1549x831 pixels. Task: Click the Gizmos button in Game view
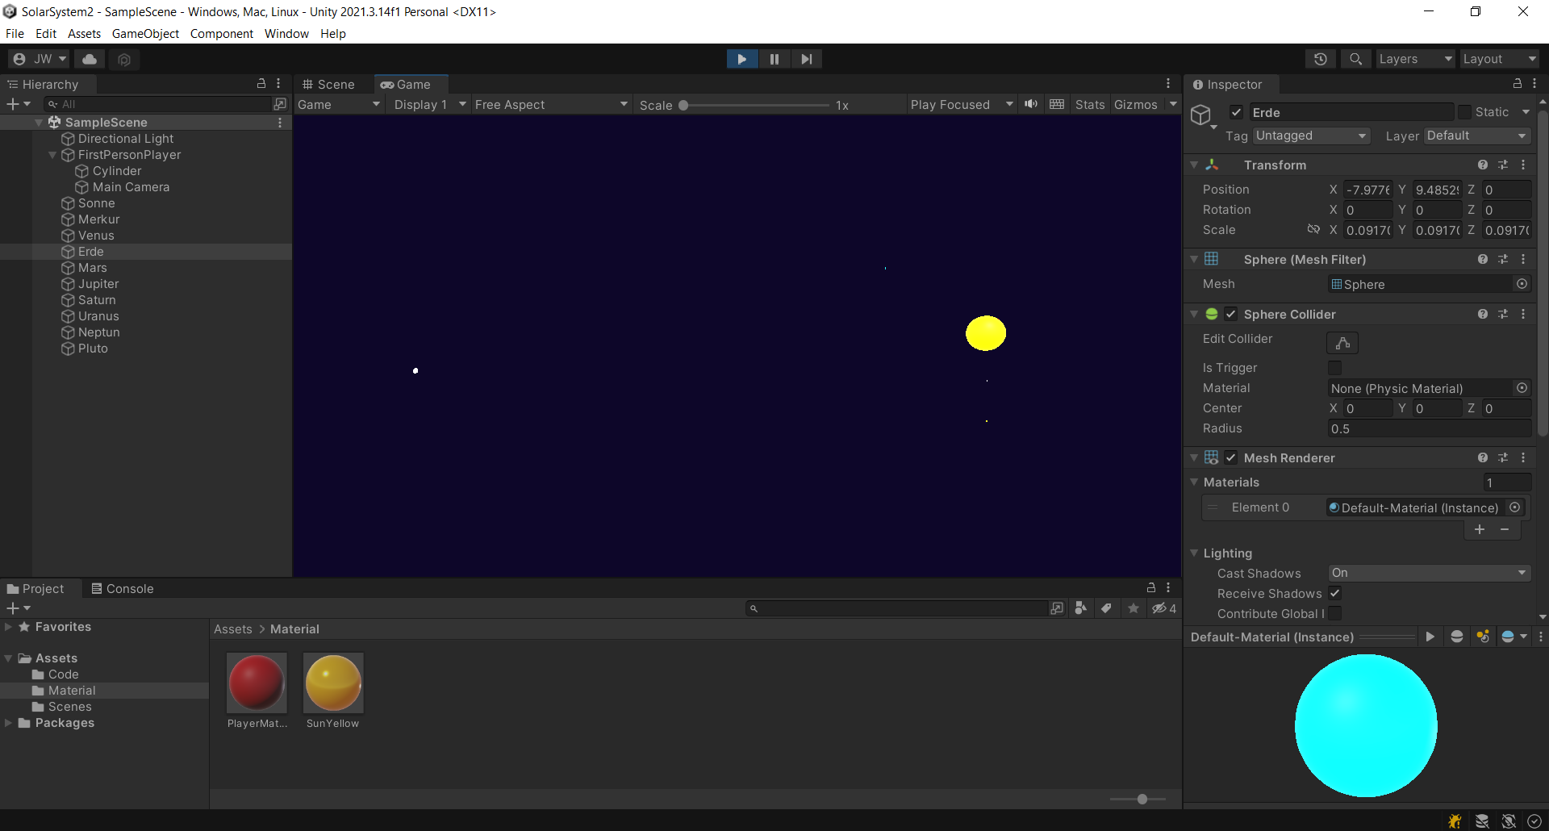point(1138,104)
